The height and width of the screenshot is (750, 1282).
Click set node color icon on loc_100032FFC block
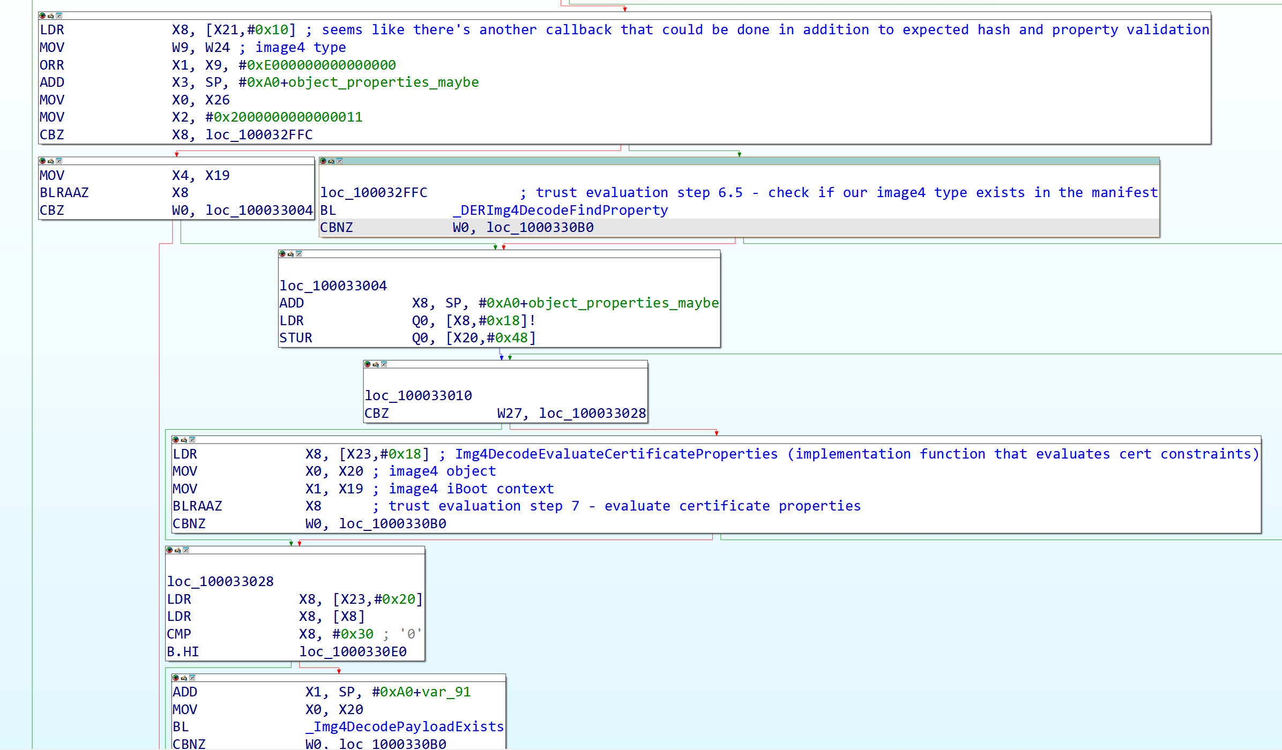[x=323, y=161]
